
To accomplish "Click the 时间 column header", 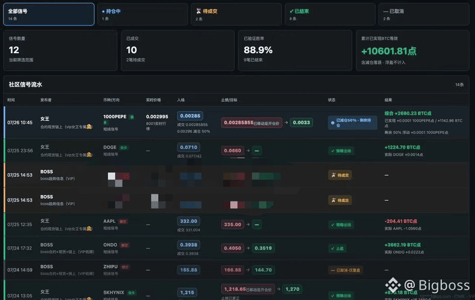I will [x=11, y=100].
